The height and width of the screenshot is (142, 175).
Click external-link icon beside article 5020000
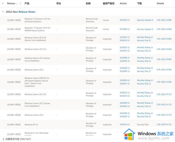pos(129,80)
